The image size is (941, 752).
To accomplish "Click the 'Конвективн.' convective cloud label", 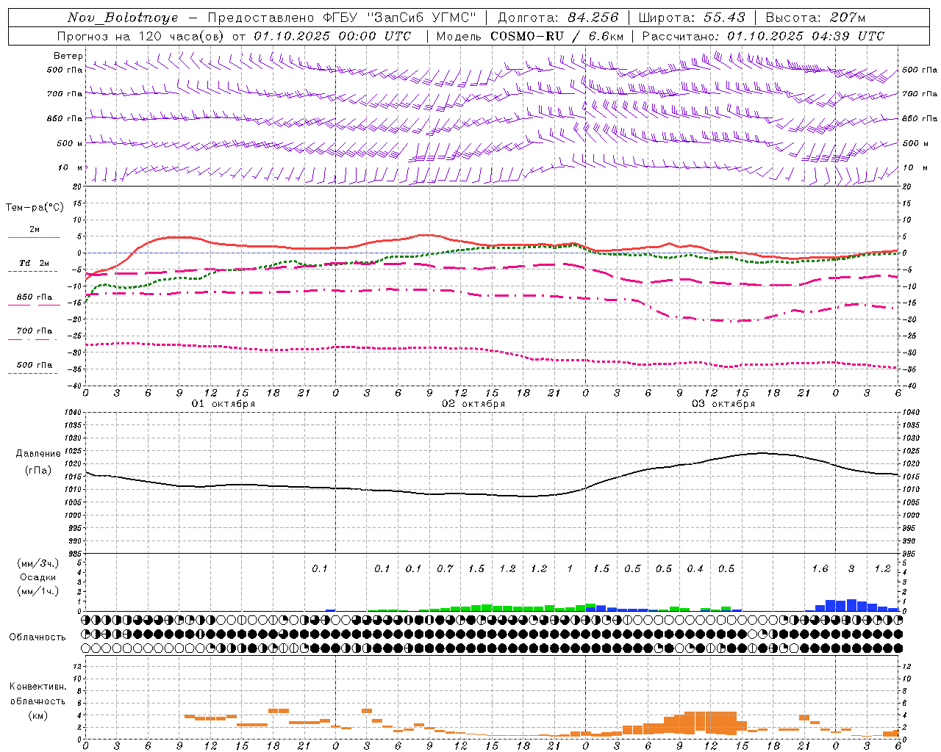I will click(37, 687).
